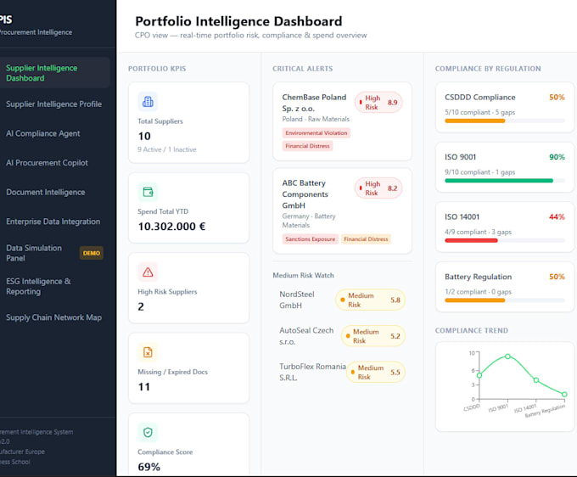
Task: Select TurboFlex Romania S.R.L. supplier
Action: 312,372
